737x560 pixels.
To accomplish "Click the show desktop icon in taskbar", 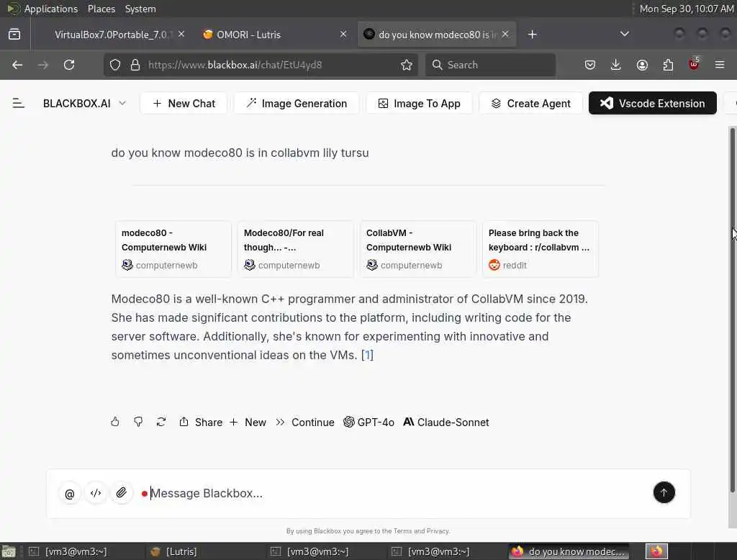I will (9, 551).
